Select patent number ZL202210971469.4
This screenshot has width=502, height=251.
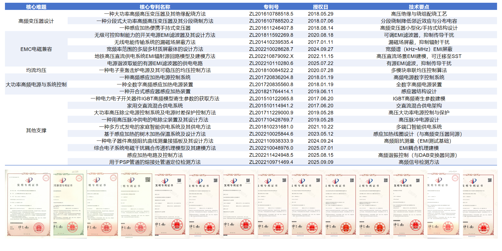(271, 162)
